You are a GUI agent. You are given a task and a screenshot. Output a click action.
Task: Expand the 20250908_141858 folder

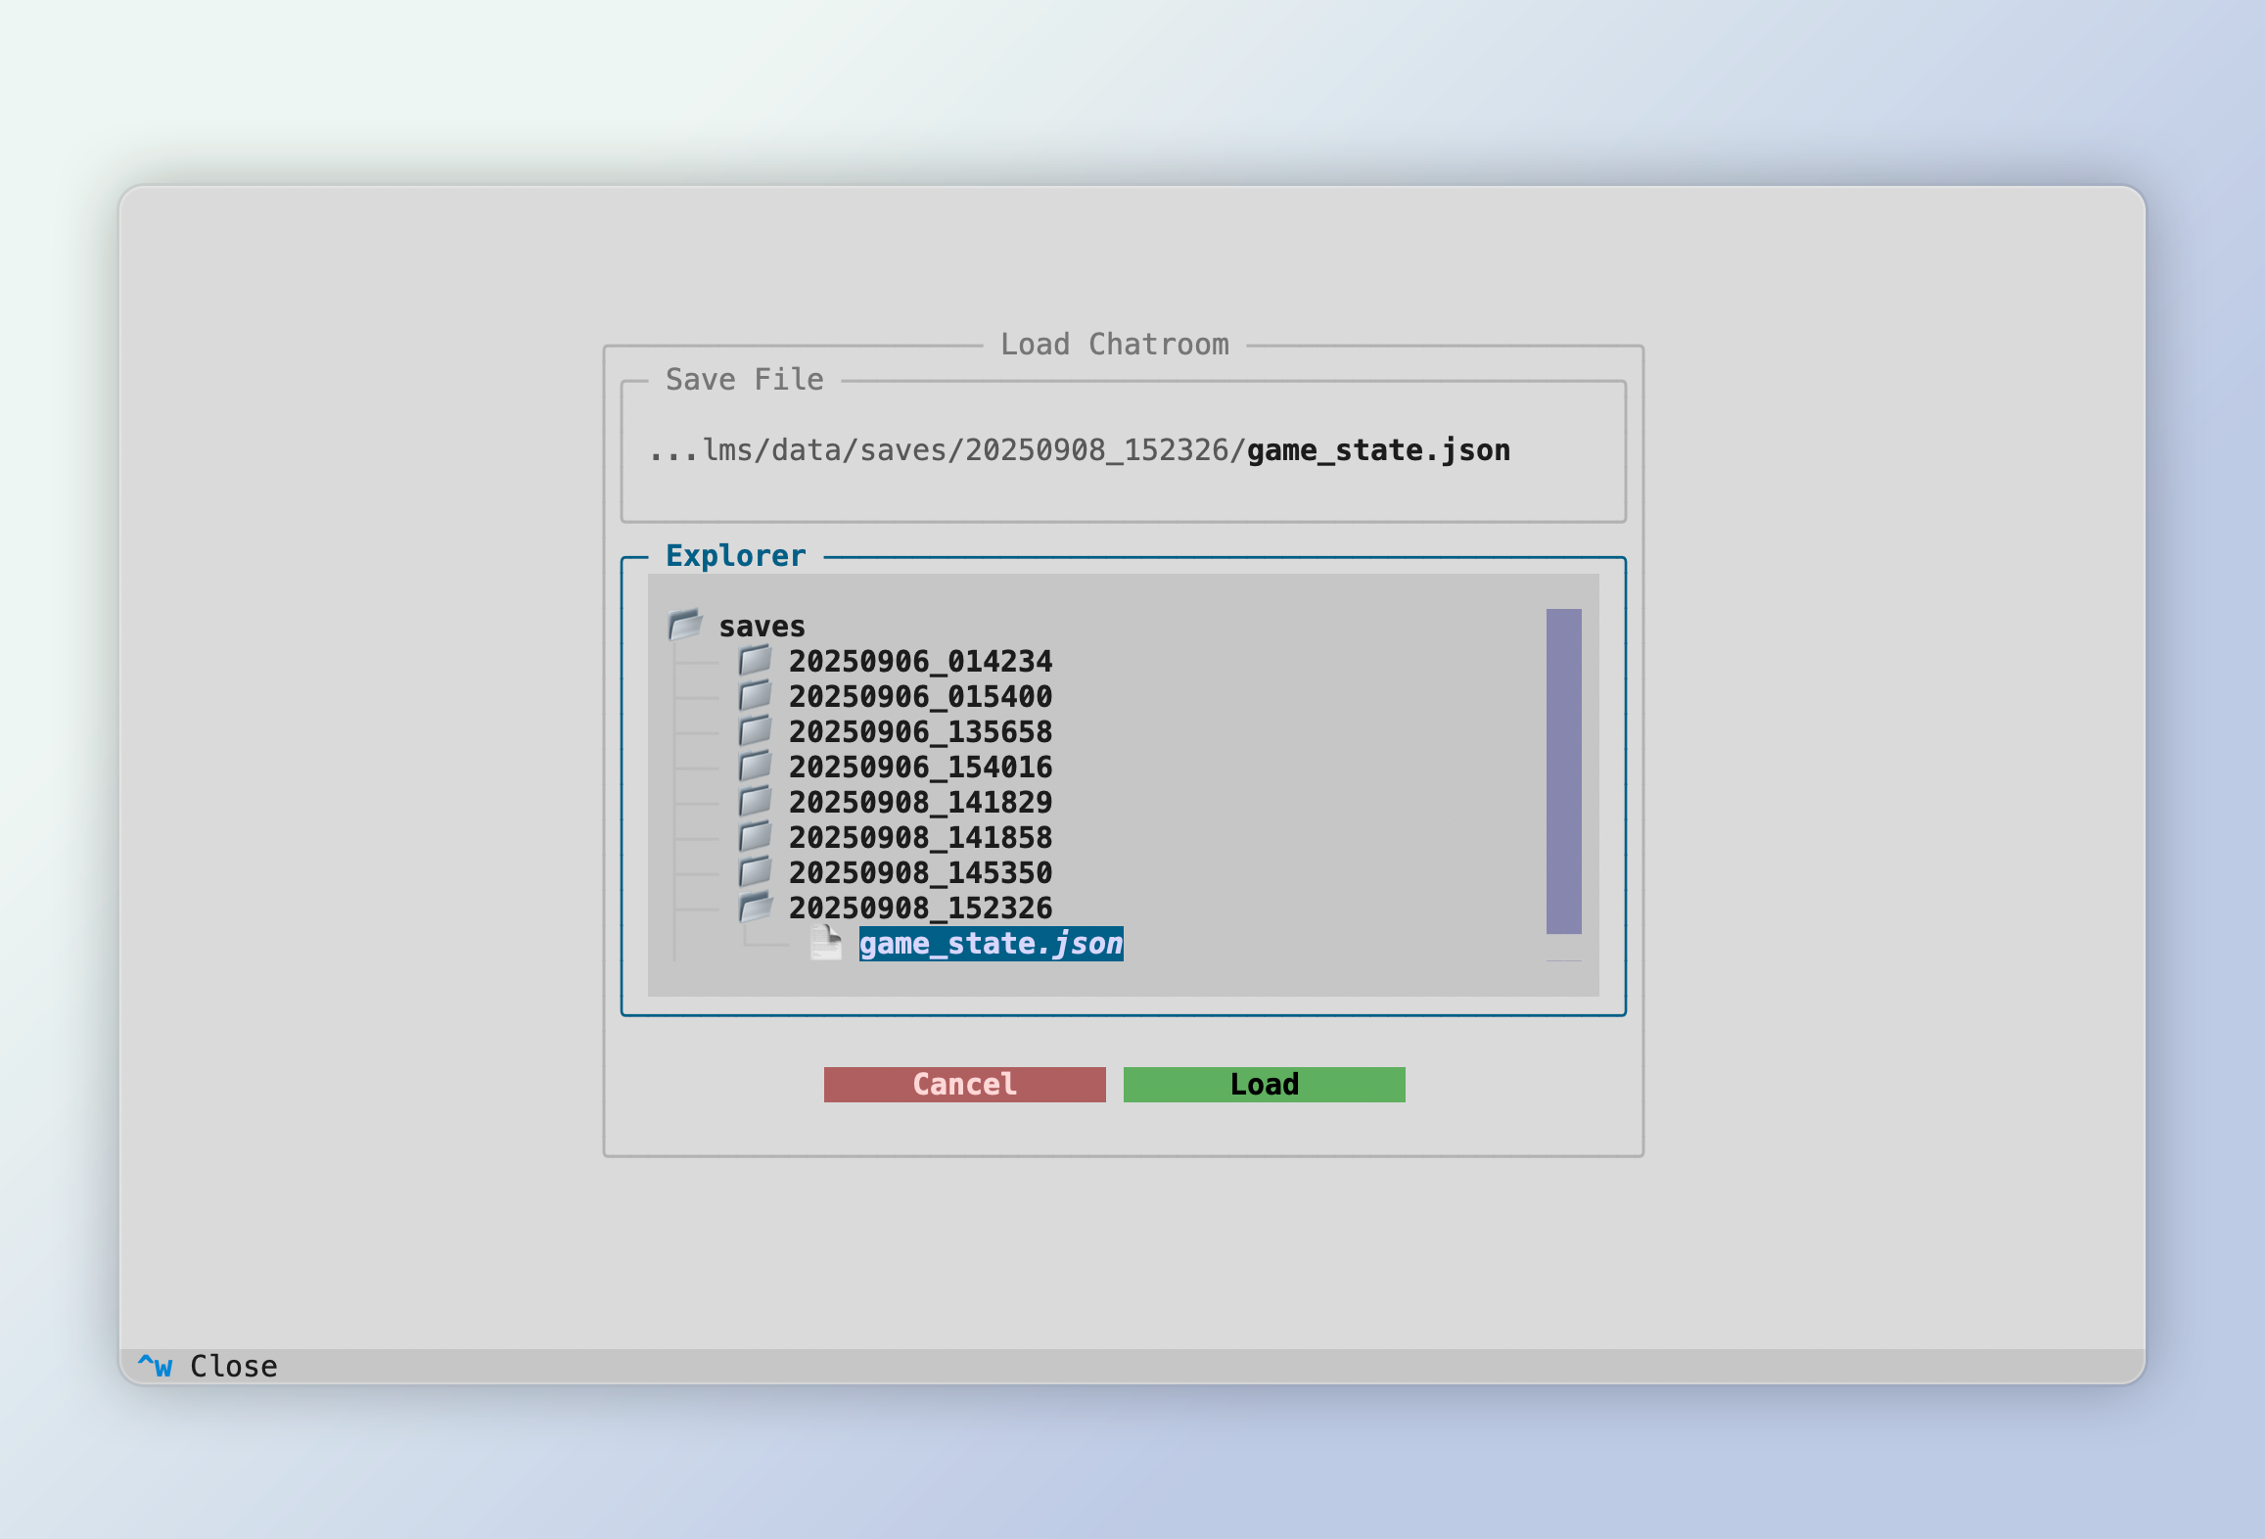919,837
